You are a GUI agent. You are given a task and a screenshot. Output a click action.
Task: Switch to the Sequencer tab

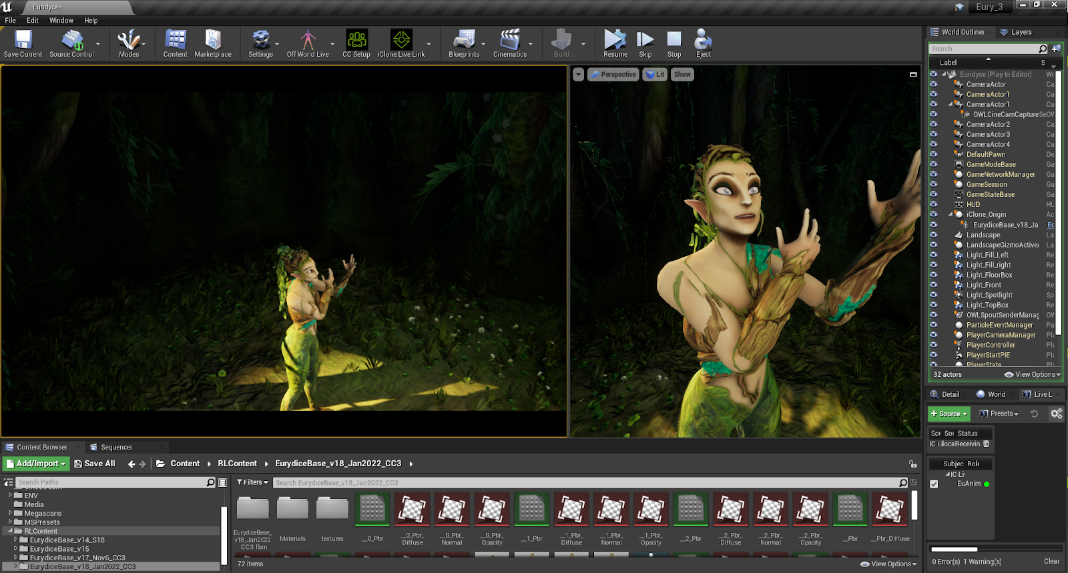116,447
